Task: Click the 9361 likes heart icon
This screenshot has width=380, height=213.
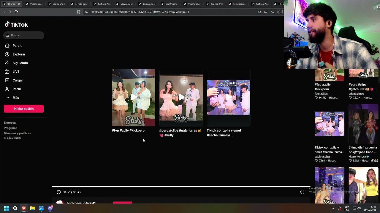Action: (x=316, y=161)
